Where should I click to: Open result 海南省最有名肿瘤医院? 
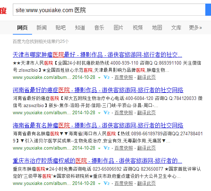98,125
